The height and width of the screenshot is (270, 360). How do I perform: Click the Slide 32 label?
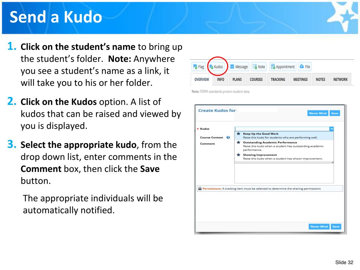[344, 262]
